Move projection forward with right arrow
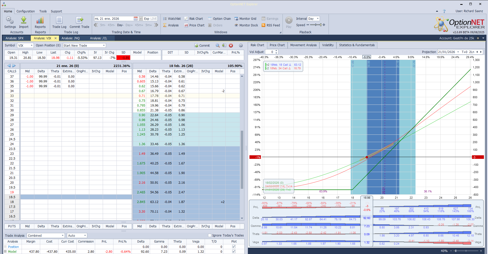The height and width of the screenshot is (254, 488). (481, 52)
